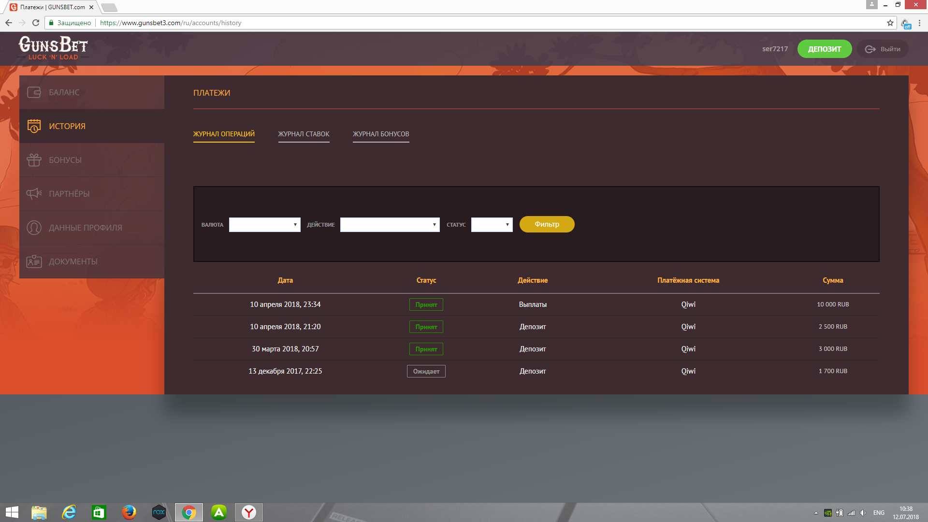Click the Ожидает status badge
928x522 pixels.
point(426,371)
